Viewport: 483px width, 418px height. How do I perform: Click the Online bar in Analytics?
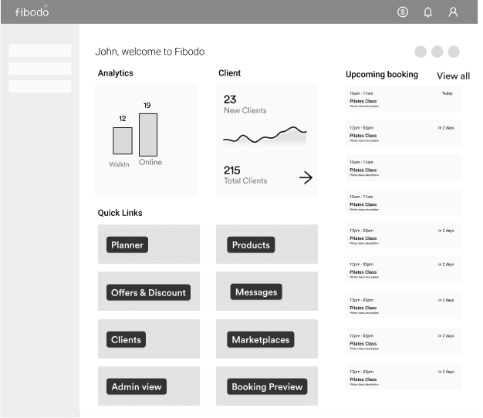148,135
